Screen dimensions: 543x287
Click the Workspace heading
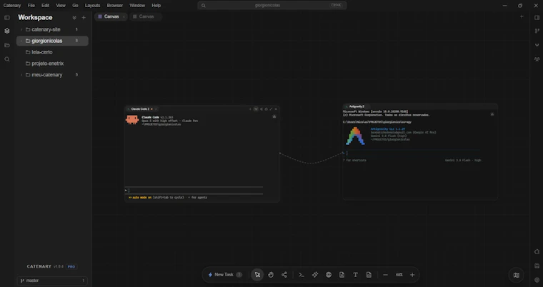(x=35, y=17)
